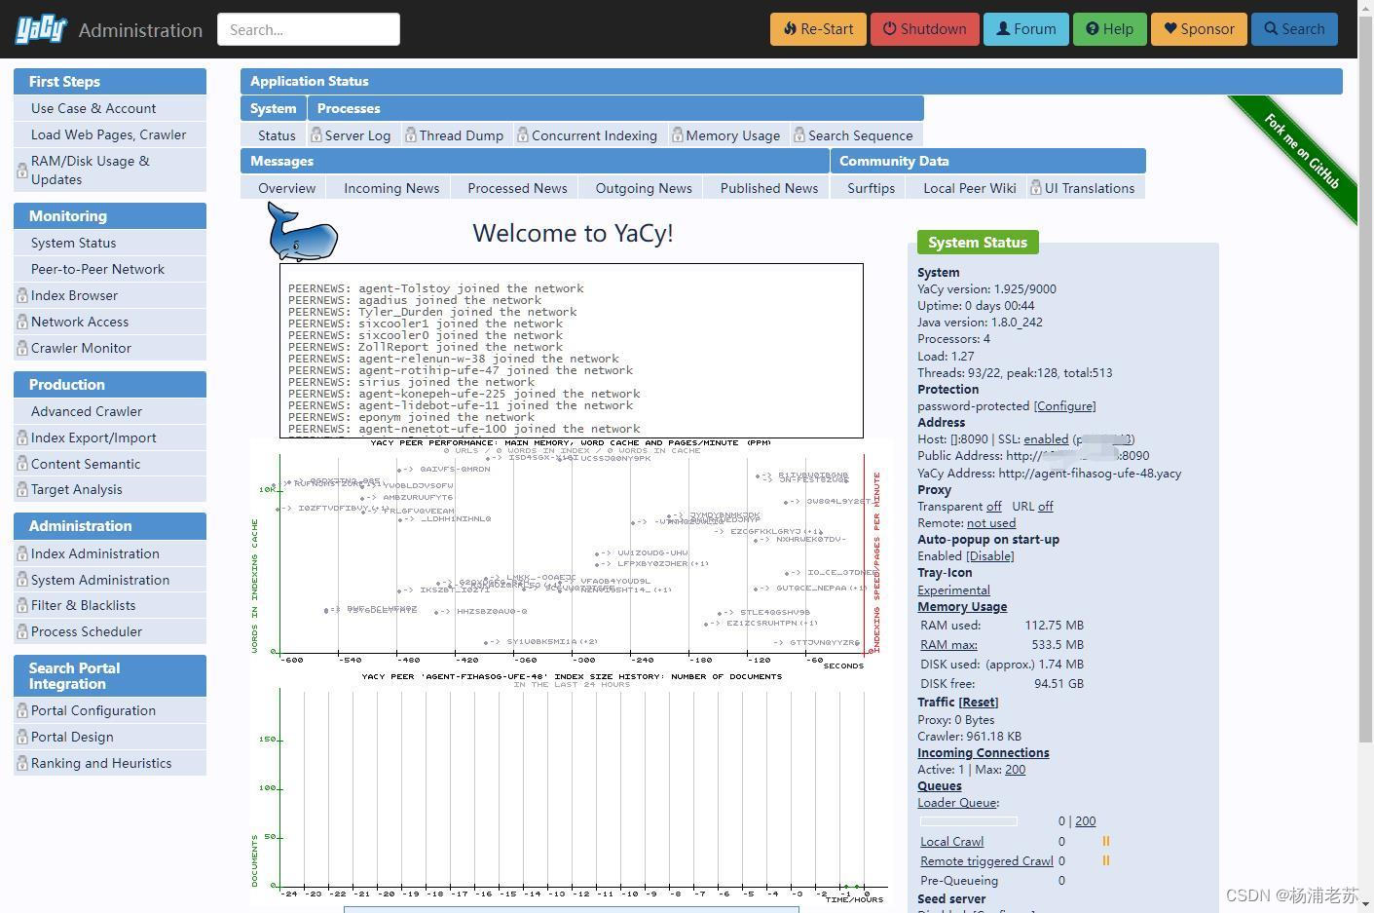
Task: Click the red Shutdown button
Action: (x=924, y=29)
